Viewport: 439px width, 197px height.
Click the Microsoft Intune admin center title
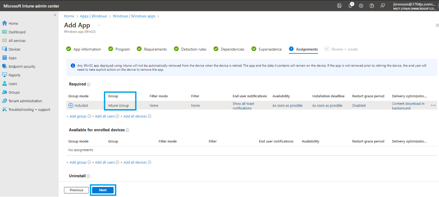point(31,6)
